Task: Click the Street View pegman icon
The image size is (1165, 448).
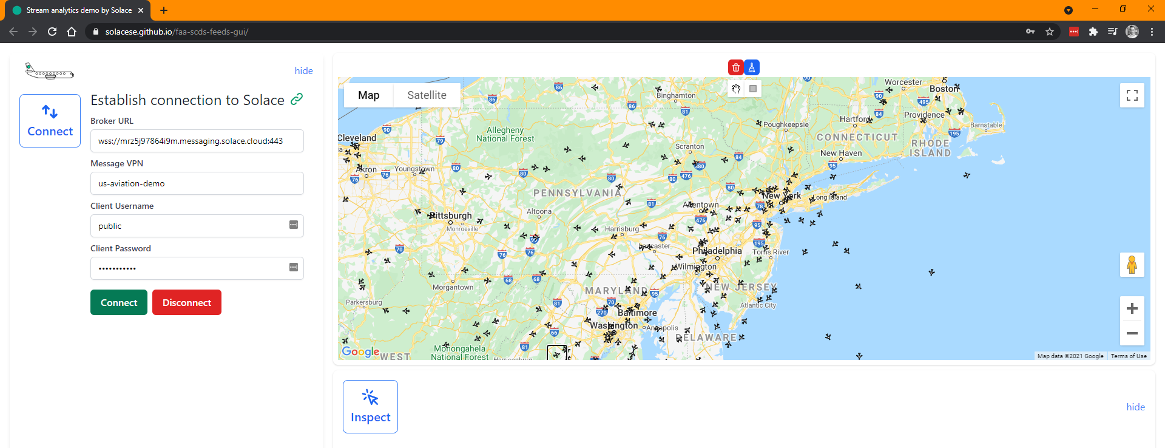Action: click(x=1132, y=265)
